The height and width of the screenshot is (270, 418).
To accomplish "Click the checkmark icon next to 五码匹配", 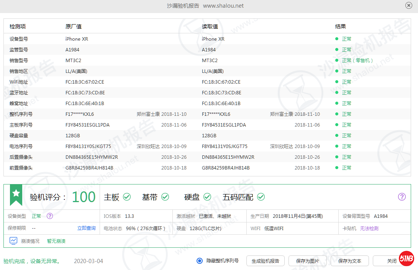I will tap(261, 197).
